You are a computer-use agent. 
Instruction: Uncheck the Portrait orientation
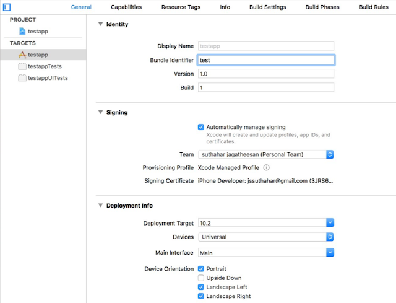pyautogui.click(x=200, y=268)
